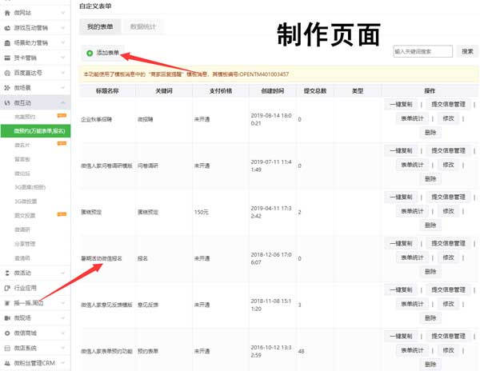
Task: Open the 3G图集(相册) sidebar item
Action: click(x=30, y=187)
